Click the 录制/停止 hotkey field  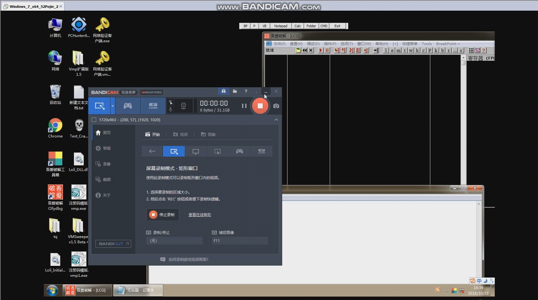[x=174, y=241]
